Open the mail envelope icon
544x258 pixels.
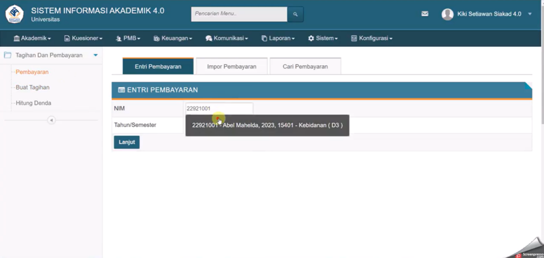pos(424,14)
